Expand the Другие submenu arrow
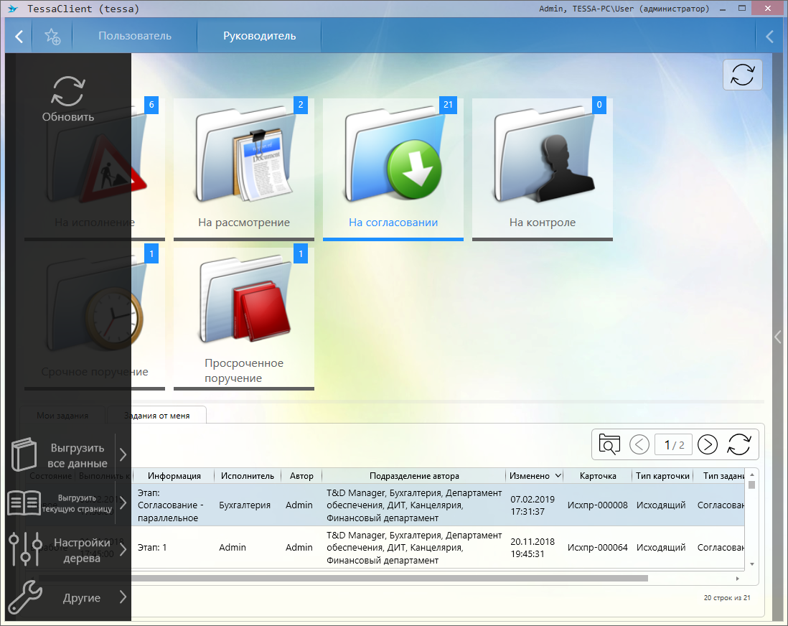 tap(123, 597)
